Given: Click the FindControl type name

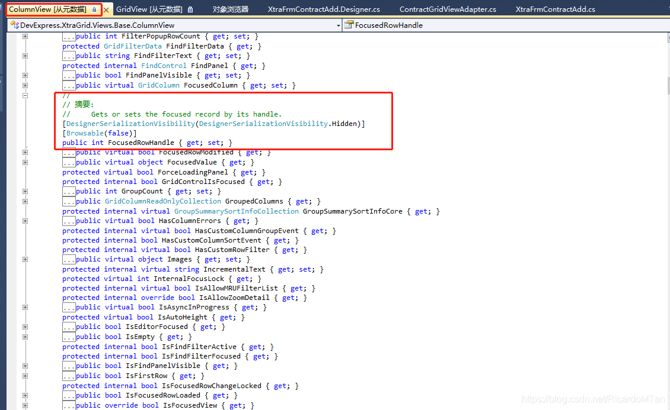Looking at the screenshot, I should (x=164, y=66).
